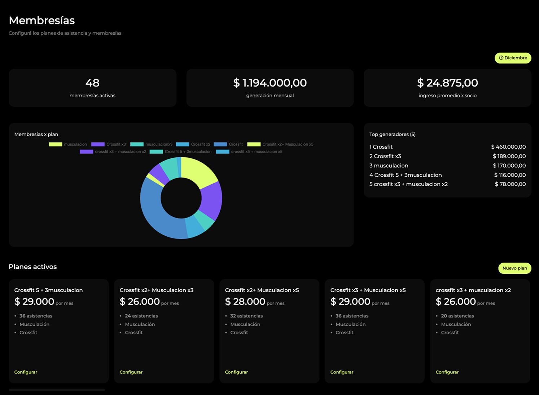Select the 3 musculacion top generator row
539x395 pixels.
coord(447,166)
